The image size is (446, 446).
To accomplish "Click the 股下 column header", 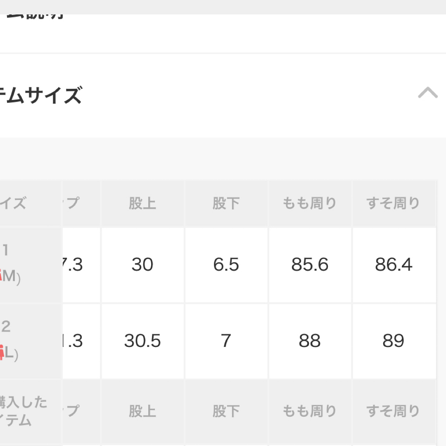I will coord(226,204).
